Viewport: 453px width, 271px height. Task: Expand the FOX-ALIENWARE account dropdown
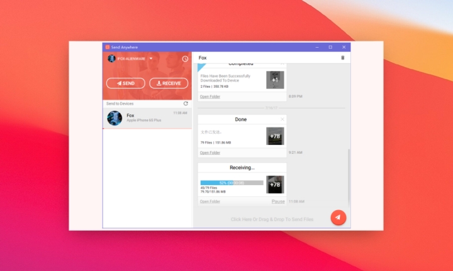(x=151, y=58)
